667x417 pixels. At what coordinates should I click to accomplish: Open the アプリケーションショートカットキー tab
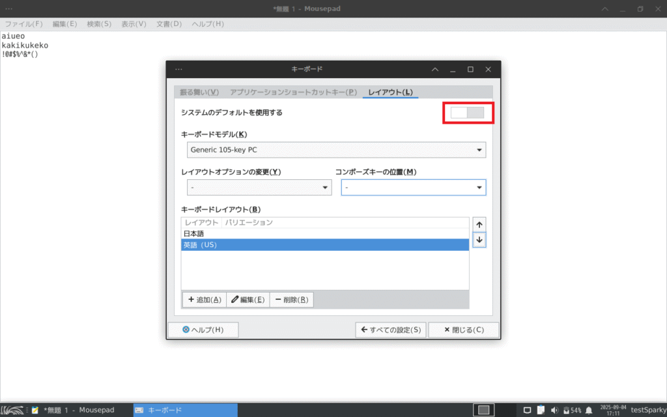coord(293,93)
